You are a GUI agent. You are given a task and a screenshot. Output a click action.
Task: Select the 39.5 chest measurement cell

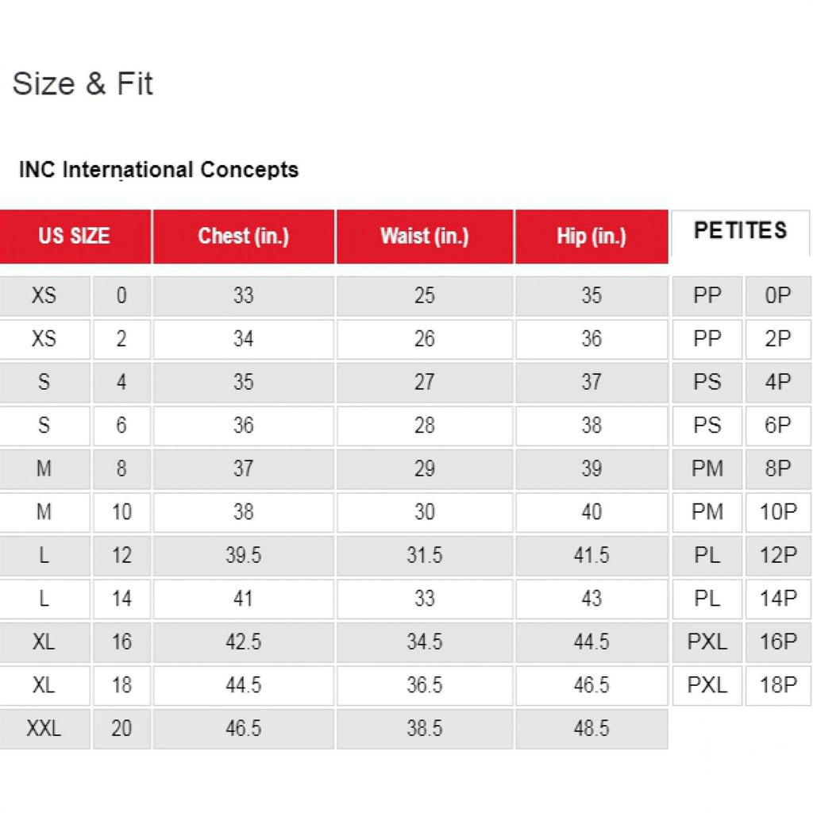pyautogui.click(x=243, y=555)
